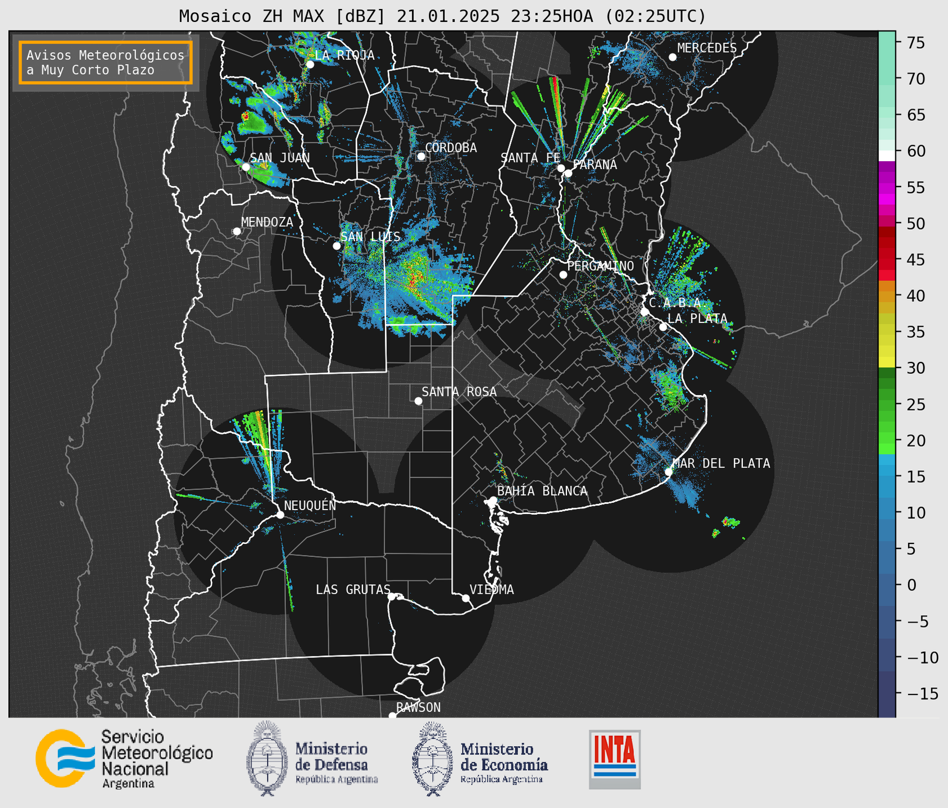Image resolution: width=948 pixels, height=808 pixels.
Task: Select the PERGAMINO city marker
Action: click(563, 275)
